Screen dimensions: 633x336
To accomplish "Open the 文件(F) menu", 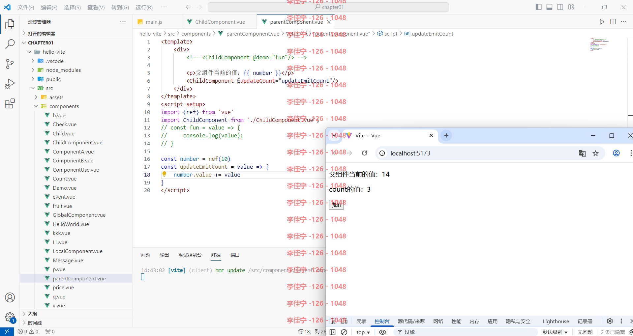I will (26, 7).
